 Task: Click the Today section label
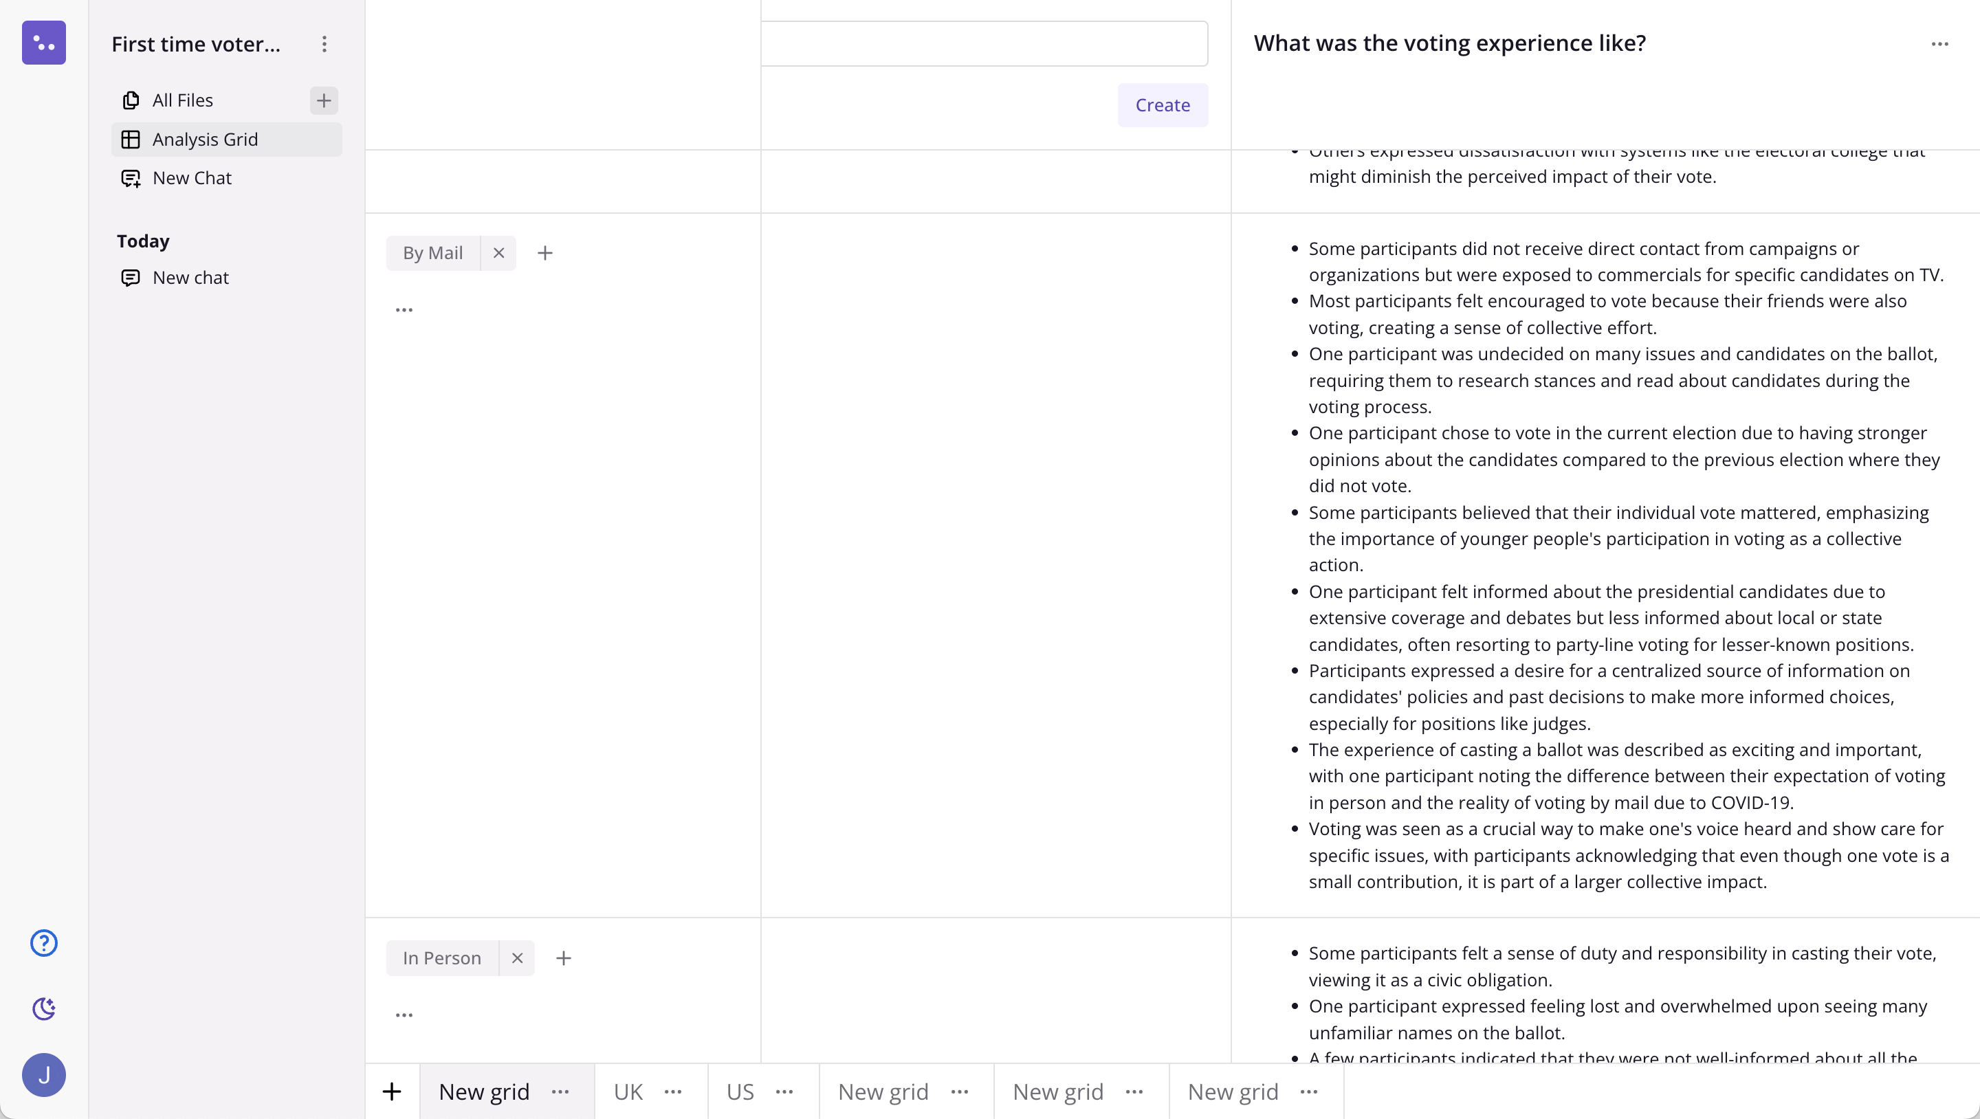(143, 241)
